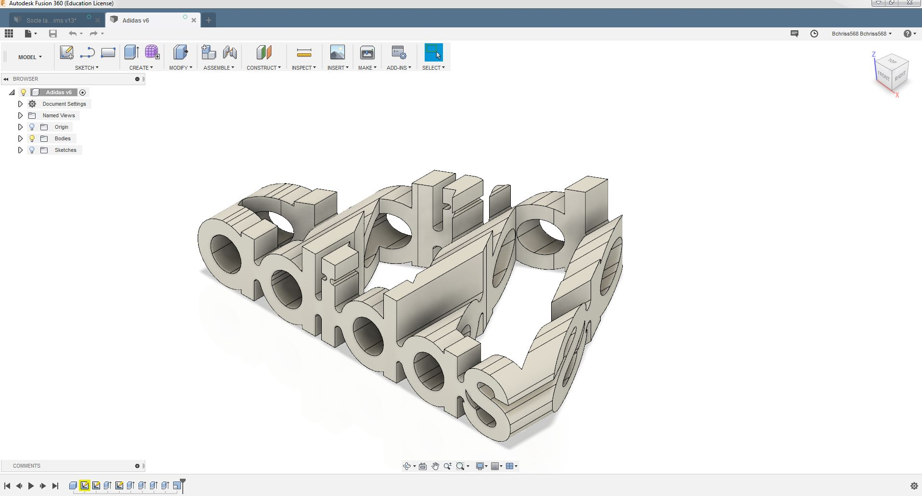This screenshot has width=922, height=496.
Task: Toggle Sketches folder visibility bulb
Action: pos(32,150)
